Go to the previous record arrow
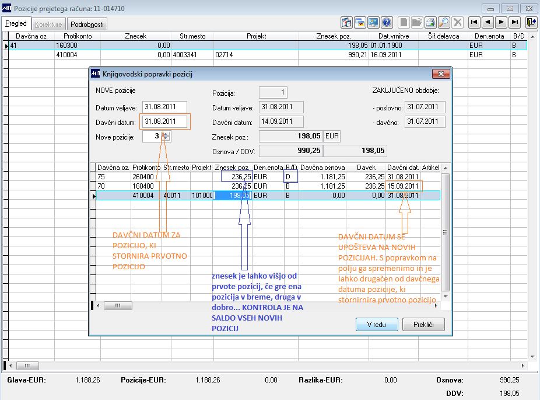The image size is (540, 400). [x=488, y=23]
